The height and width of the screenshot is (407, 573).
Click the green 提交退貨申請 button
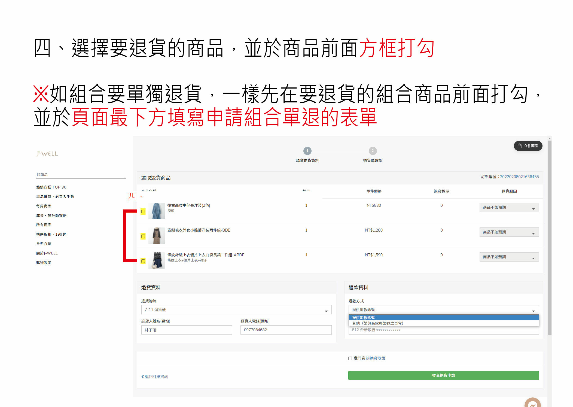[443, 375]
